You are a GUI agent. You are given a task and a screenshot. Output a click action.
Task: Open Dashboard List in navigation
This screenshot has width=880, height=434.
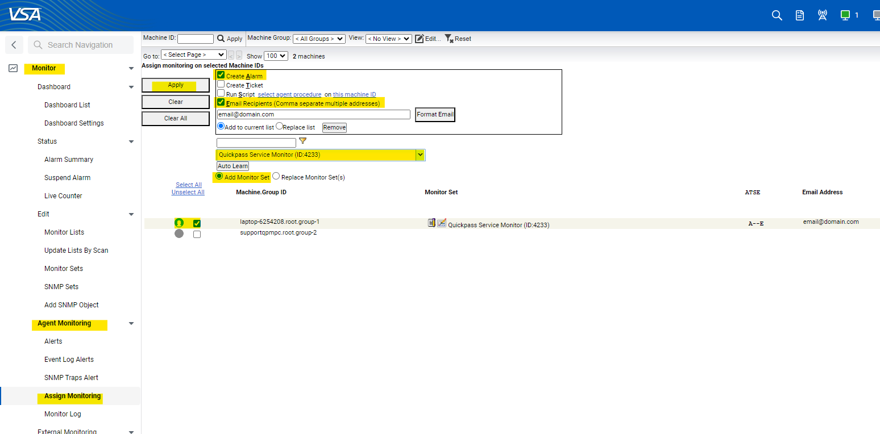(x=67, y=105)
